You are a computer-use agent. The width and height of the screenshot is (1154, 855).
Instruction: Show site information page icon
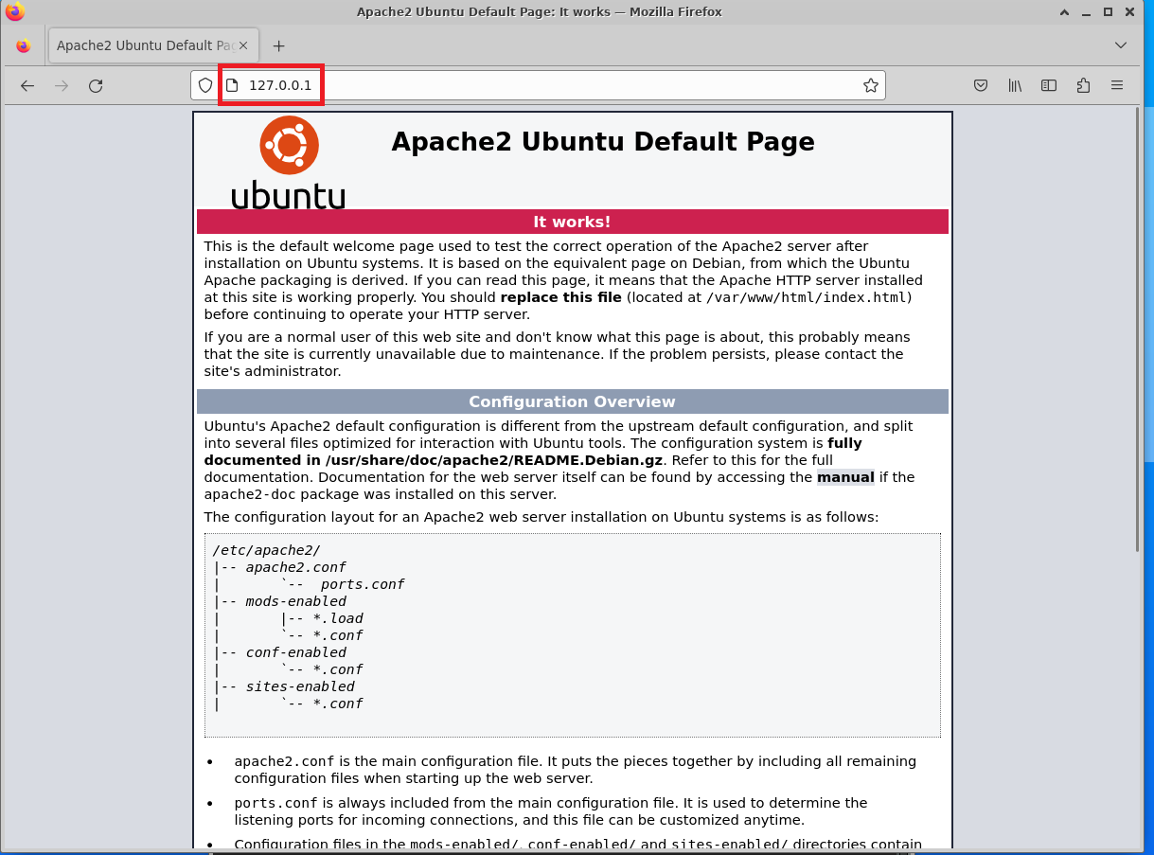tap(232, 85)
